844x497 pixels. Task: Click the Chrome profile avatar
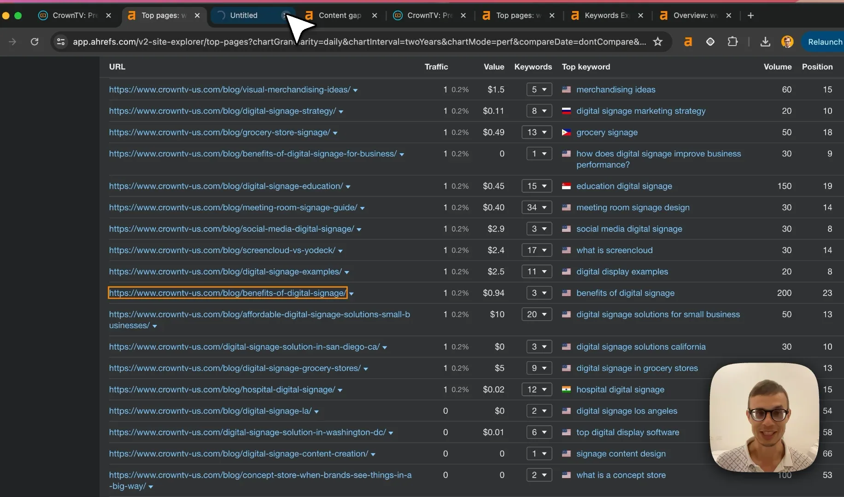point(787,42)
